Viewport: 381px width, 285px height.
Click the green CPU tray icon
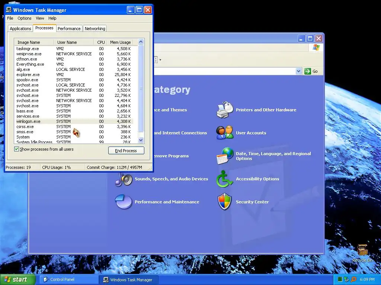(340, 279)
